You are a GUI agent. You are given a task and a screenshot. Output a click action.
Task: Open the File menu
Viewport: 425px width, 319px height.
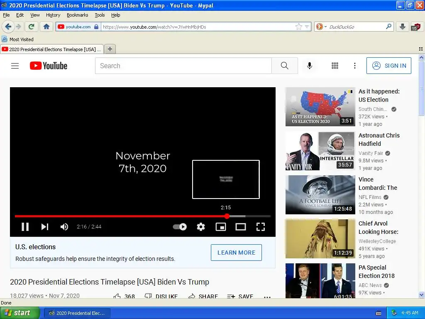[x=6, y=15]
